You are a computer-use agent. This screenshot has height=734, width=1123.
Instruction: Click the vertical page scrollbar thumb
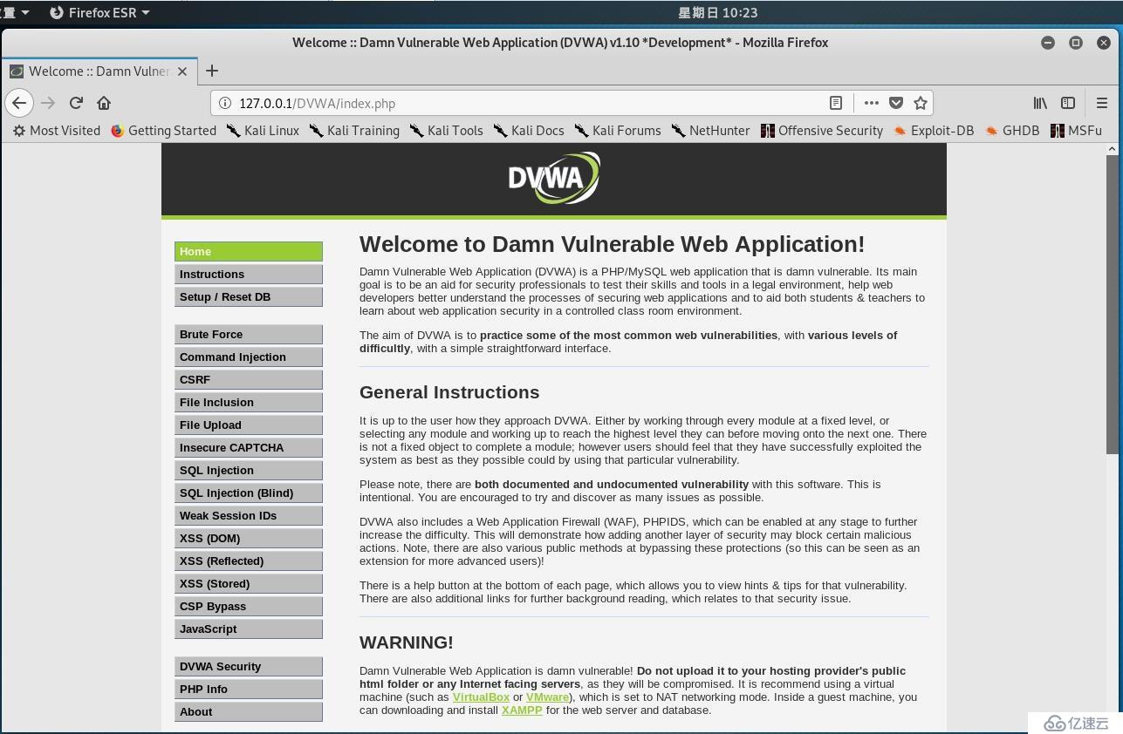[1112, 304]
